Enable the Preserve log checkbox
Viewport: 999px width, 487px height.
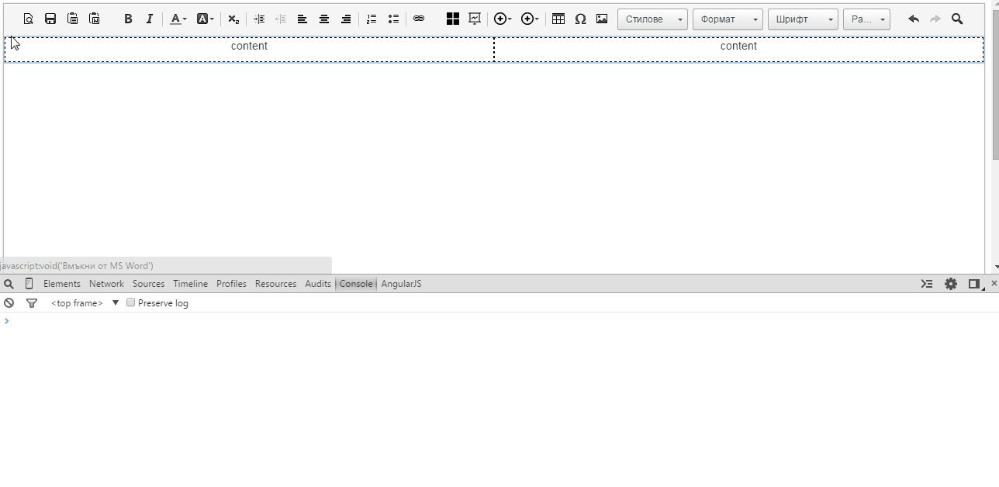(130, 302)
